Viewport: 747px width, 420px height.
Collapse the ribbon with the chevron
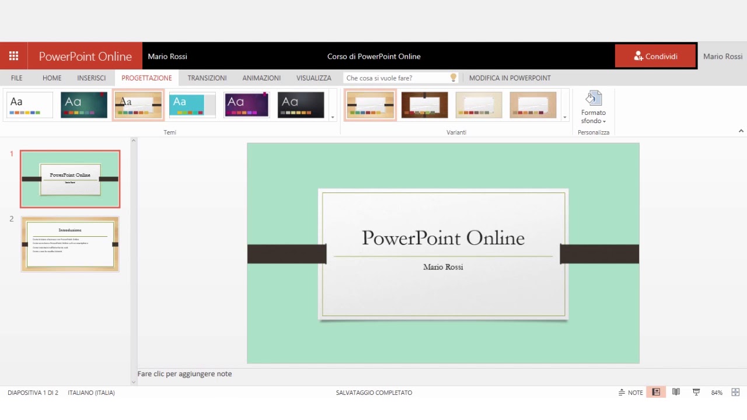[x=741, y=131]
